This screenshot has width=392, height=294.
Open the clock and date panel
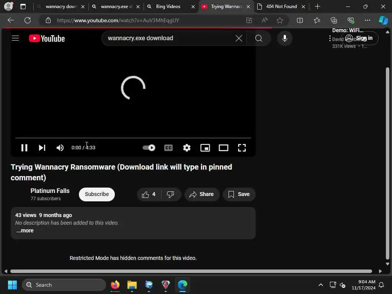click(363, 285)
